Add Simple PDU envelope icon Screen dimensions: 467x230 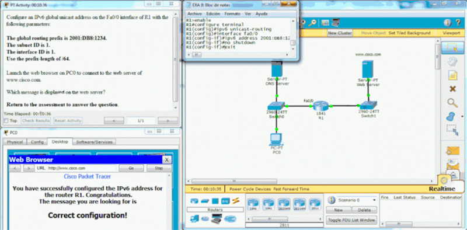coord(453,151)
